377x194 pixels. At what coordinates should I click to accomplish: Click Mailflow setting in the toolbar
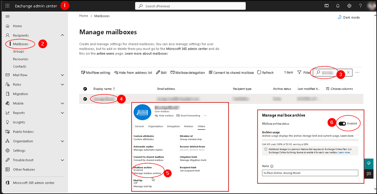[x=96, y=73]
